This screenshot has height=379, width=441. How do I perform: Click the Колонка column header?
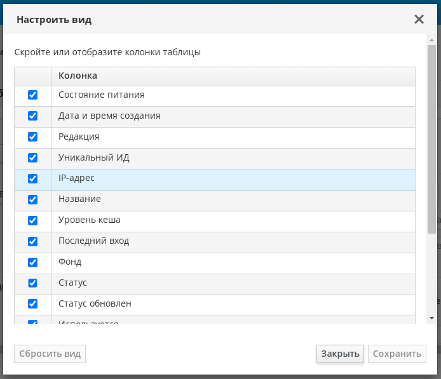pos(78,76)
